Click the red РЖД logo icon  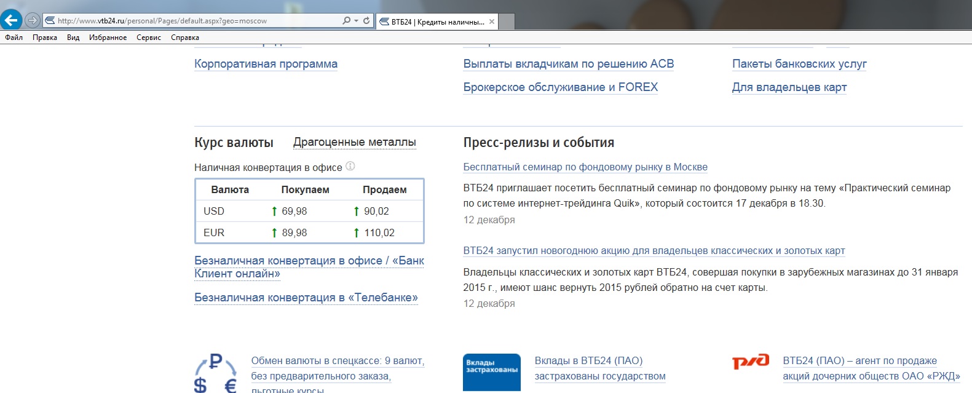pyautogui.click(x=751, y=362)
